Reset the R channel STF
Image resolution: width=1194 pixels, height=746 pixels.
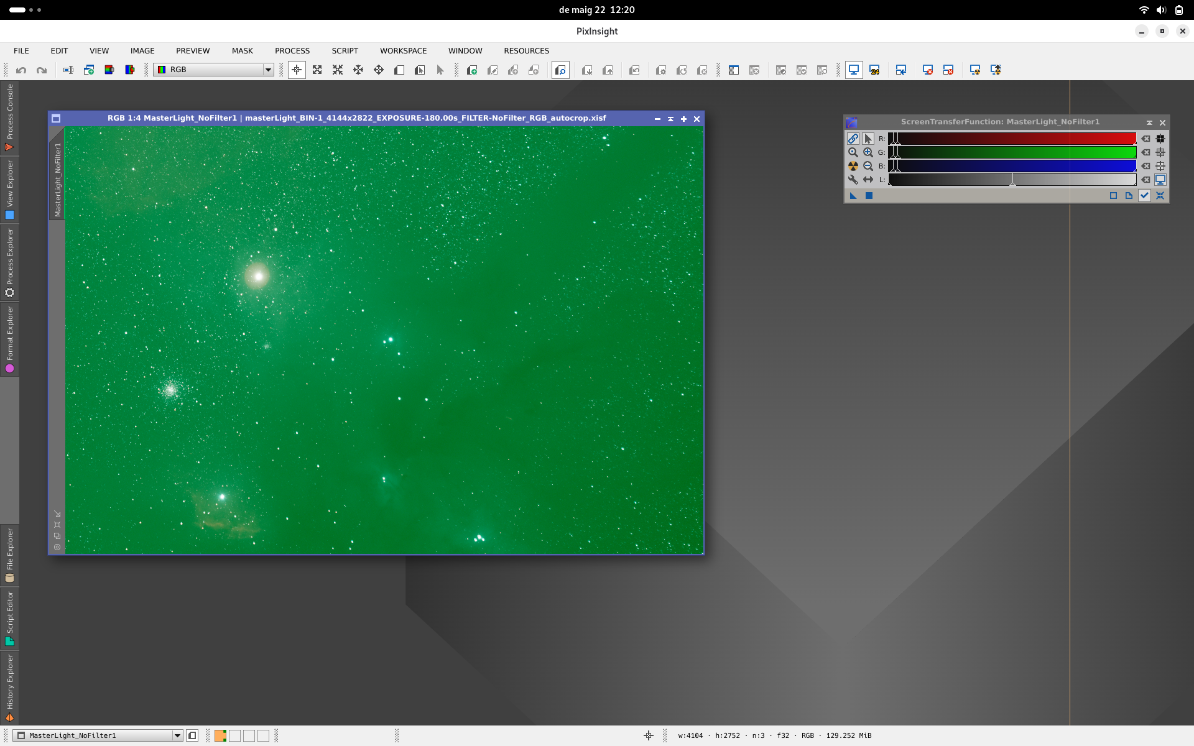click(1145, 139)
